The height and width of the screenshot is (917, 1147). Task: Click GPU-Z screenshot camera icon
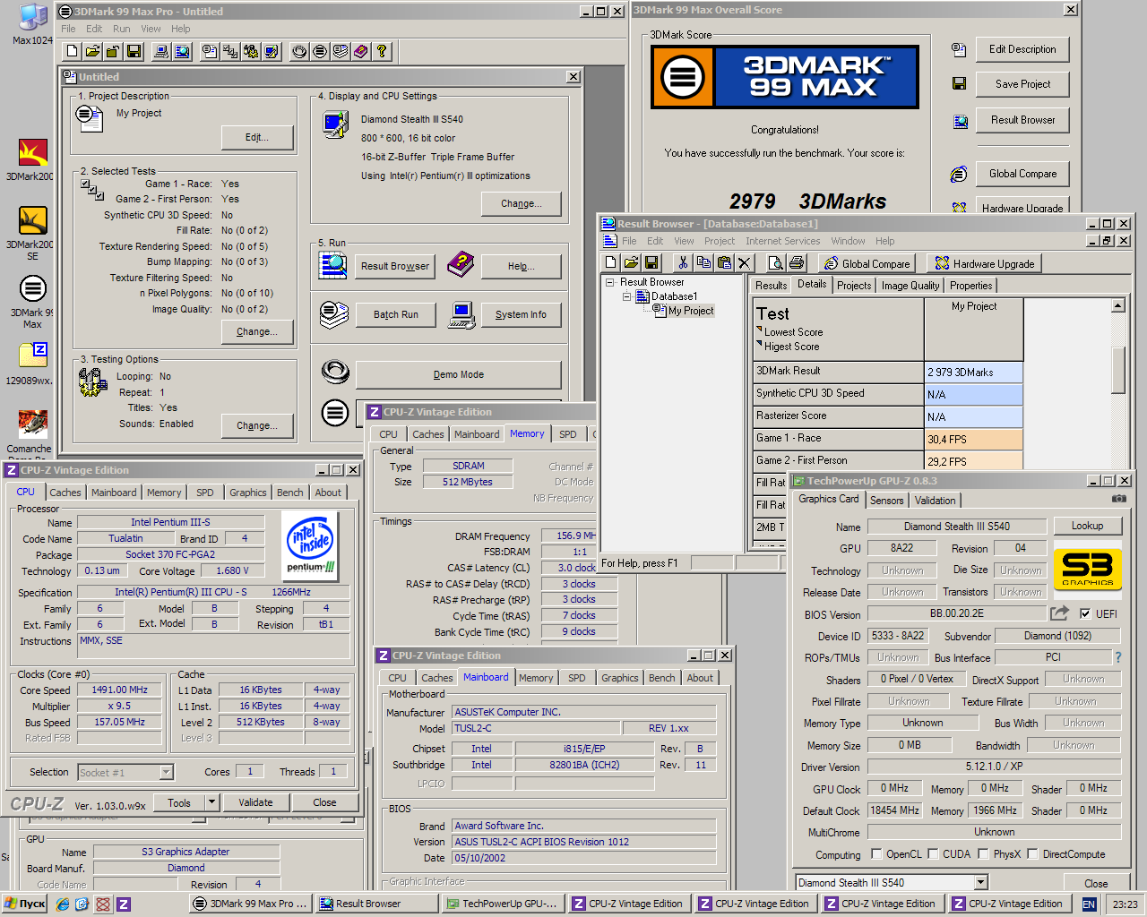[1118, 499]
